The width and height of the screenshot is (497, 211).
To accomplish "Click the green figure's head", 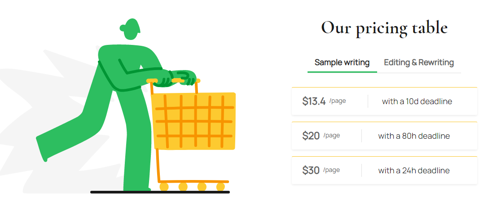I will pos(130,29).
